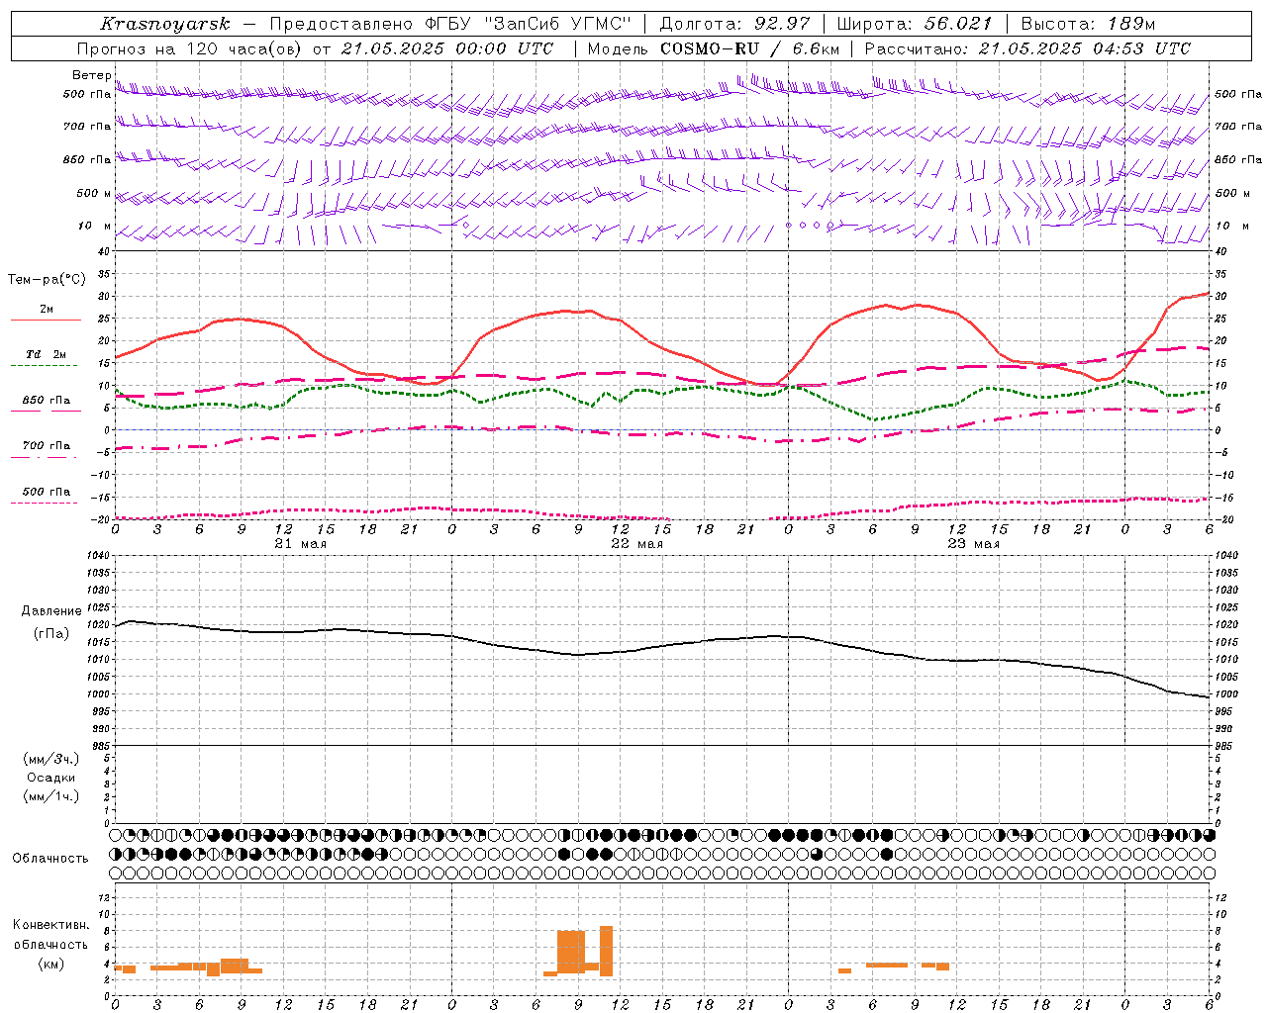Viewport: 1267px width, 1013px height.
Task: Click the '23 мая' date label
Action: [x=973, y=543]
